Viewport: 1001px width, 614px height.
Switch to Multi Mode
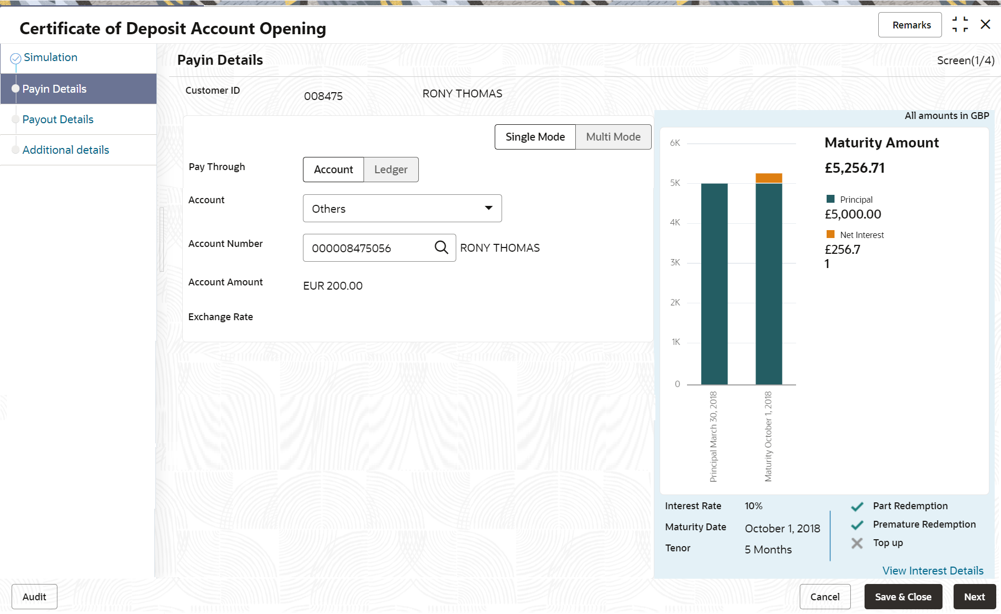[613, 137]
